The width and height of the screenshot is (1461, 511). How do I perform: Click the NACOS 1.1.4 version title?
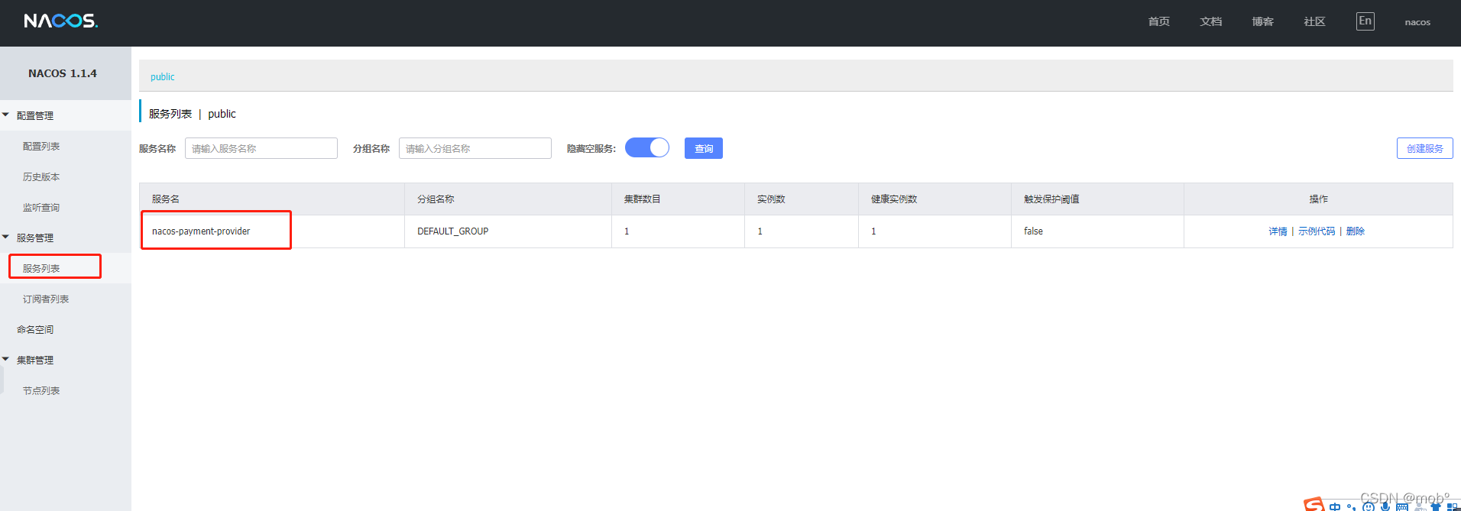coord(63,73)
